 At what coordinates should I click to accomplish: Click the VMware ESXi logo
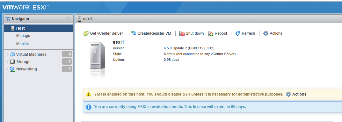tap(25, 7)
